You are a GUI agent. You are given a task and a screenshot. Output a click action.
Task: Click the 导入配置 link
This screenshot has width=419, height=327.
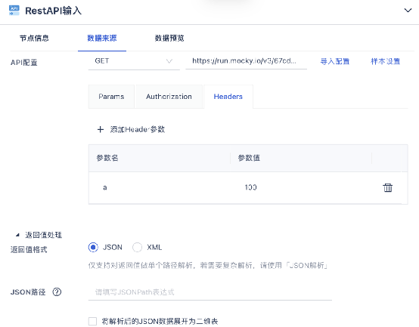335,61
